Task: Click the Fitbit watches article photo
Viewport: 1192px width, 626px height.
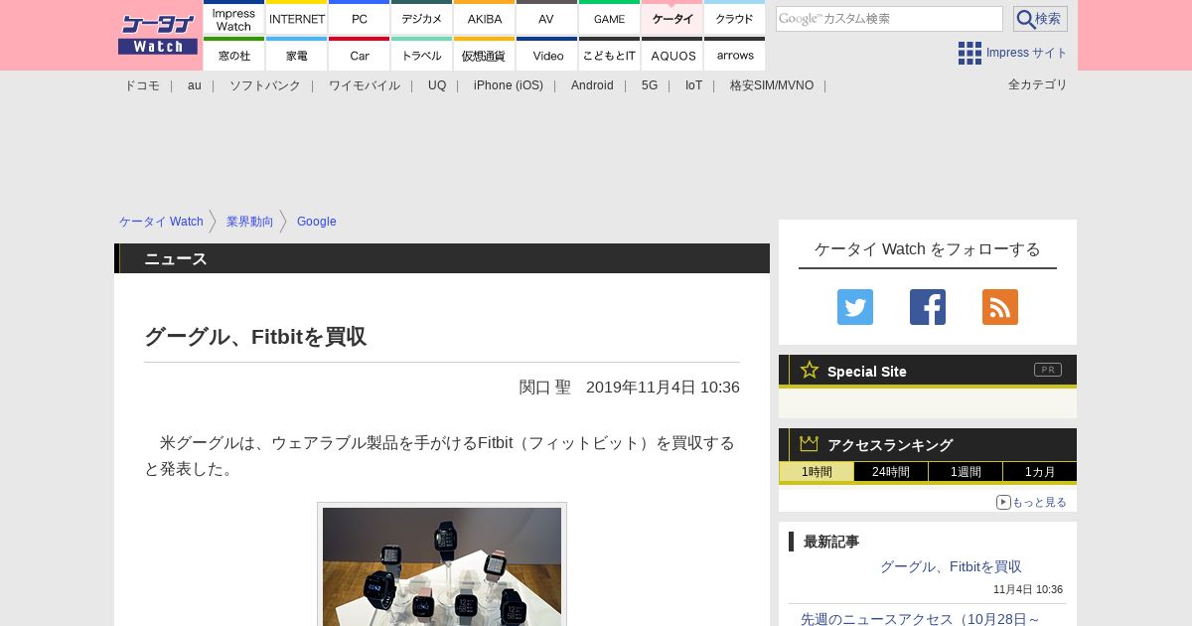Action: [x=442, y=565]
